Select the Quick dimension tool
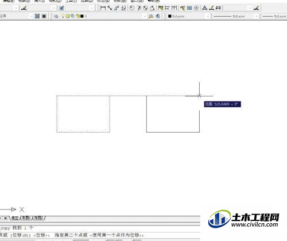 pyautogui.click(x=161, y=8)
